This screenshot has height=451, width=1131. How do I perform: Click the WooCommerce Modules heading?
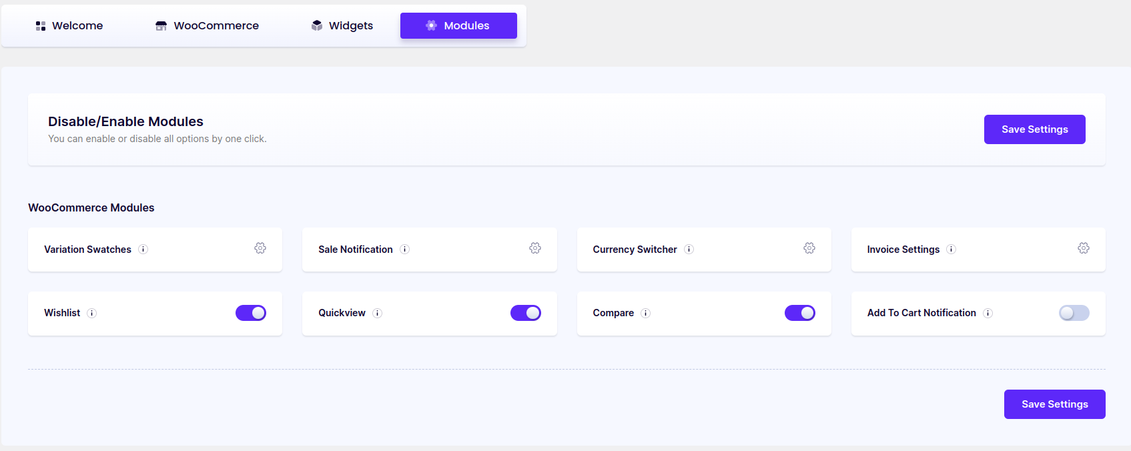coord(91,207)
